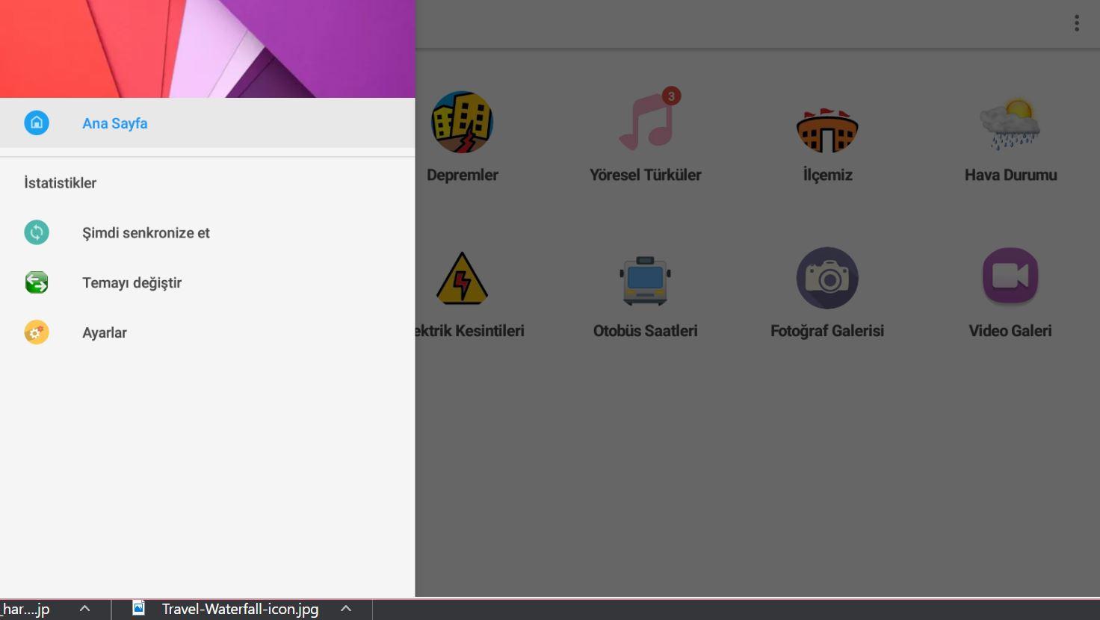Click the Video Galeri label

pyautogui.click(x=1010, y=331)
